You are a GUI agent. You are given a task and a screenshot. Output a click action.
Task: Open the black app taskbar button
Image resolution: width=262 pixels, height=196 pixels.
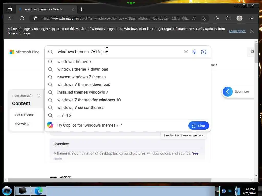click(23, 191)
